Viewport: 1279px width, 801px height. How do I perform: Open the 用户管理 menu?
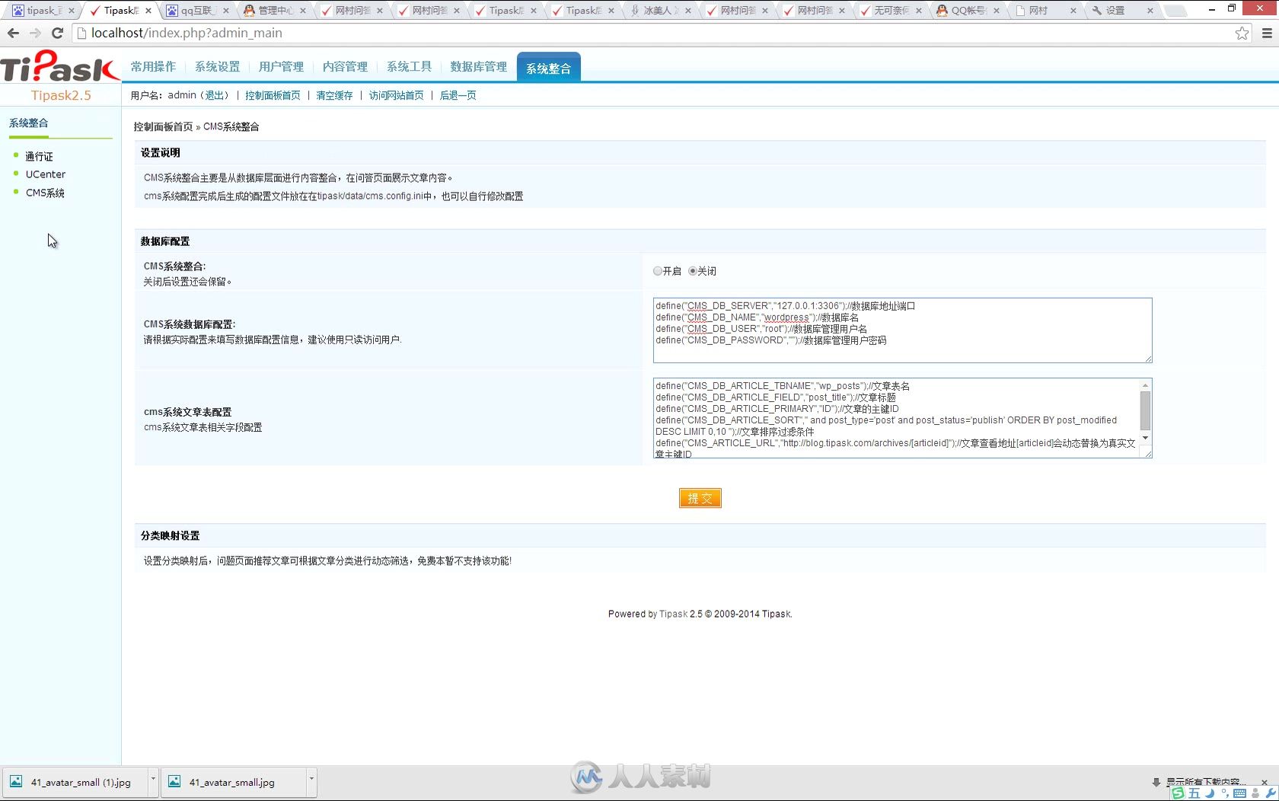[x=281, y=67]
